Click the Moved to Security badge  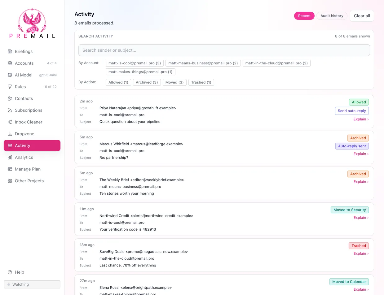point(350,210)
